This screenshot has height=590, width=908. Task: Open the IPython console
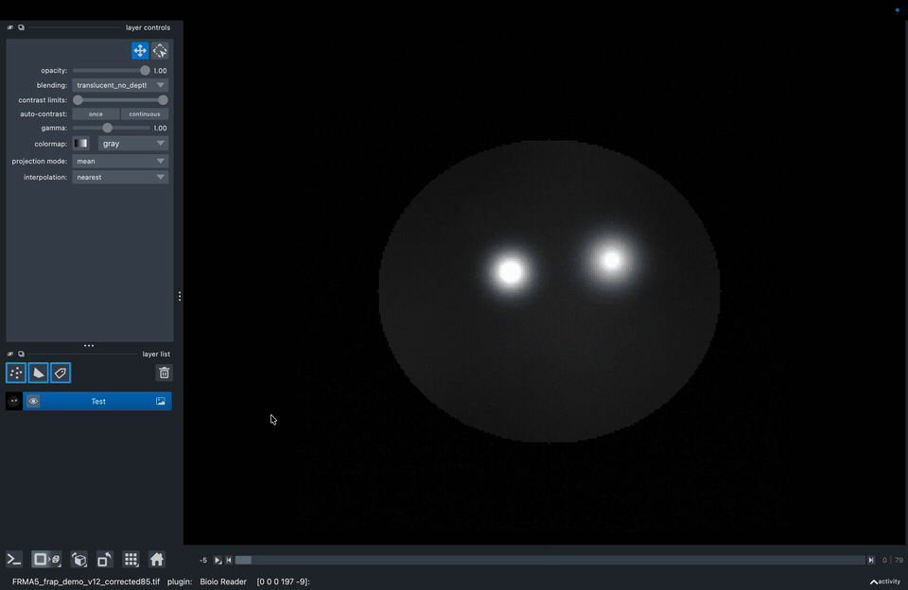pyautogui.click(x=14, y=560)
